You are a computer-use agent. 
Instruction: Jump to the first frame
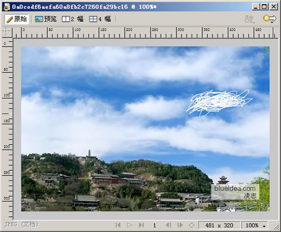pos(118,225)
